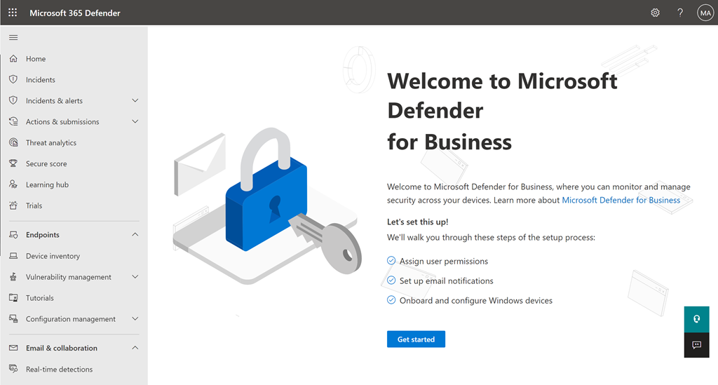Click the Secure score trophy icon

click(13, 164)
